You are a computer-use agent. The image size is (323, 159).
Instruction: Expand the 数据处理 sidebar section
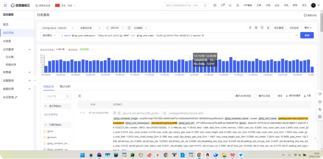29,89
